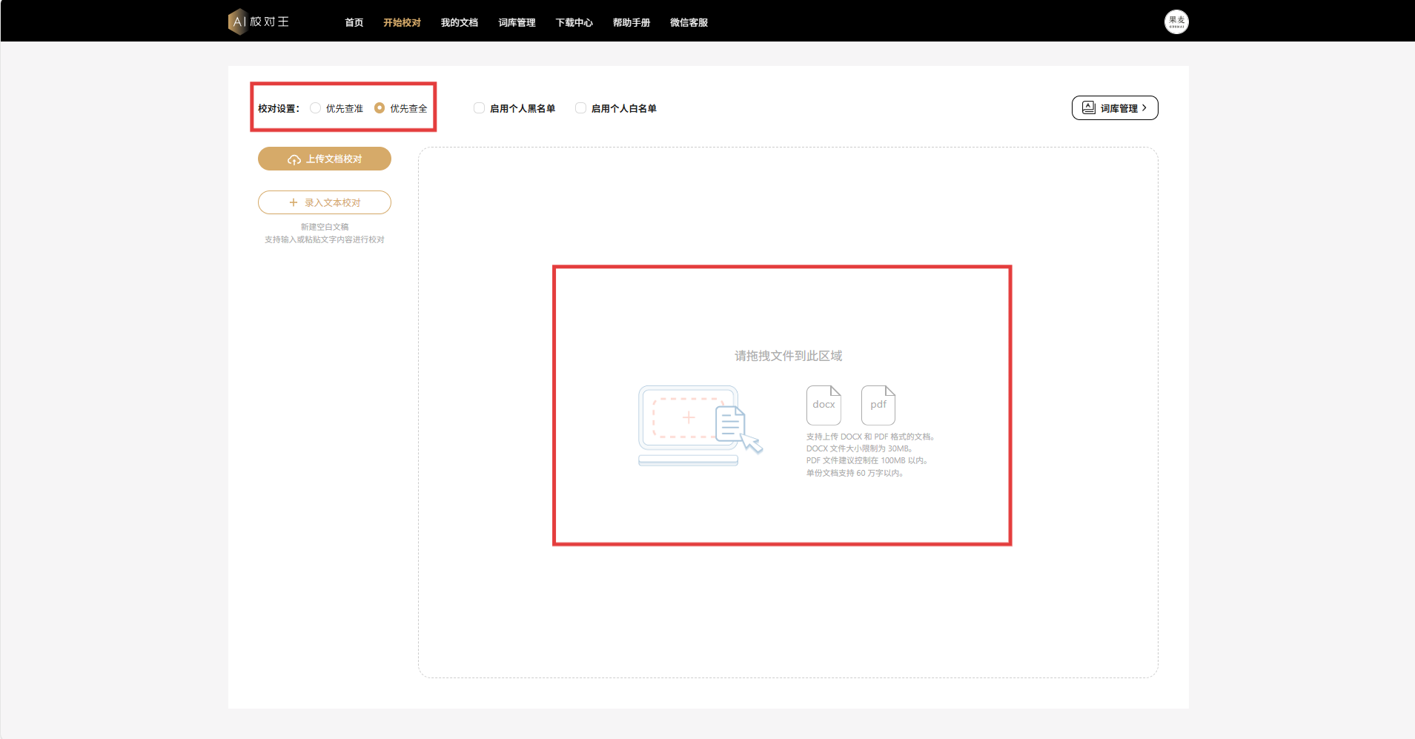Screen dimensions: 1415x739
Task: Open the 下载中心 navigation item
Action: pyautogui.click(x=574, y=22)
